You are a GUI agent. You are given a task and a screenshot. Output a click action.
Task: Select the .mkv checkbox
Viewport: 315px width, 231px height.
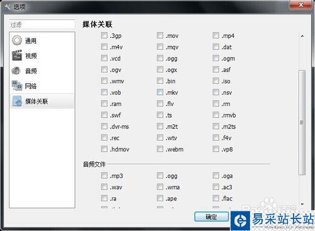click(160, 92)
